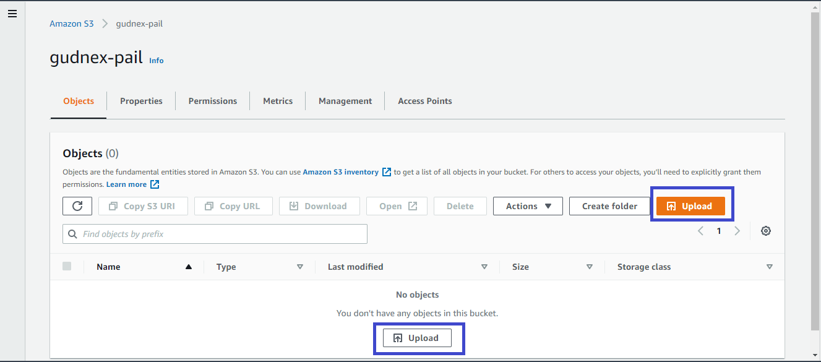Screen dimensions: 821x362
Task: Open the Access Points tab
Action: coord(425,101)
